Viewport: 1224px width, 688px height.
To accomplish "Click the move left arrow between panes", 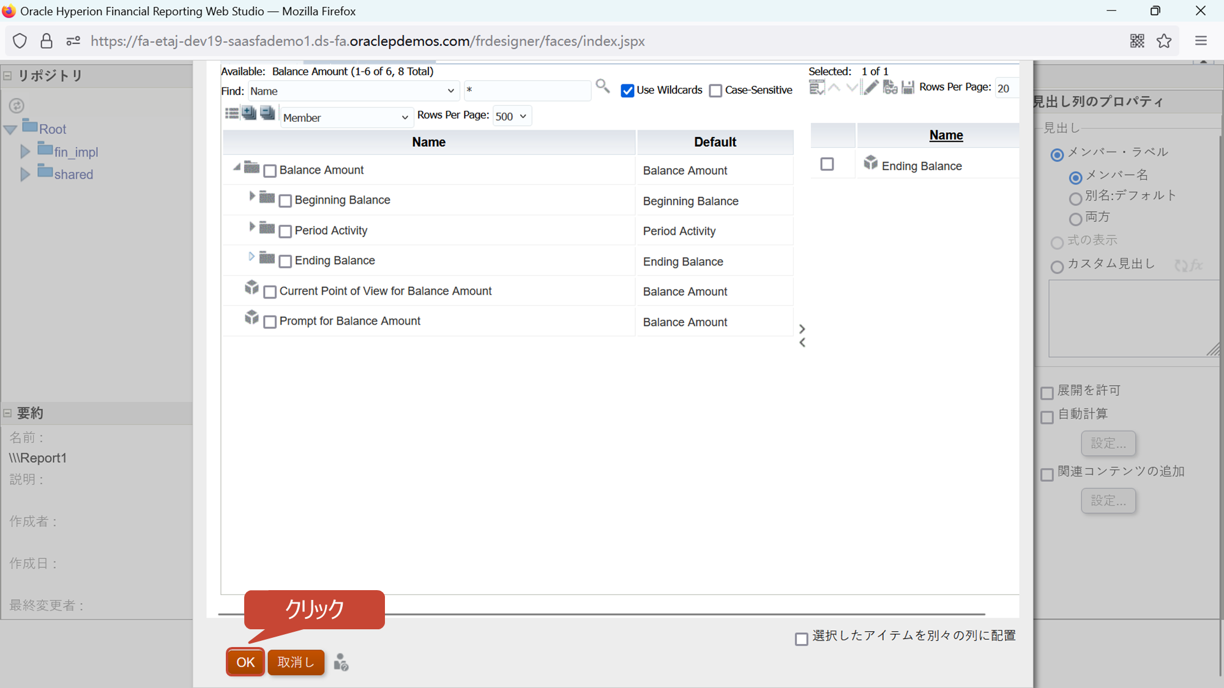I will pyautogui.click(x=802, y=343).
